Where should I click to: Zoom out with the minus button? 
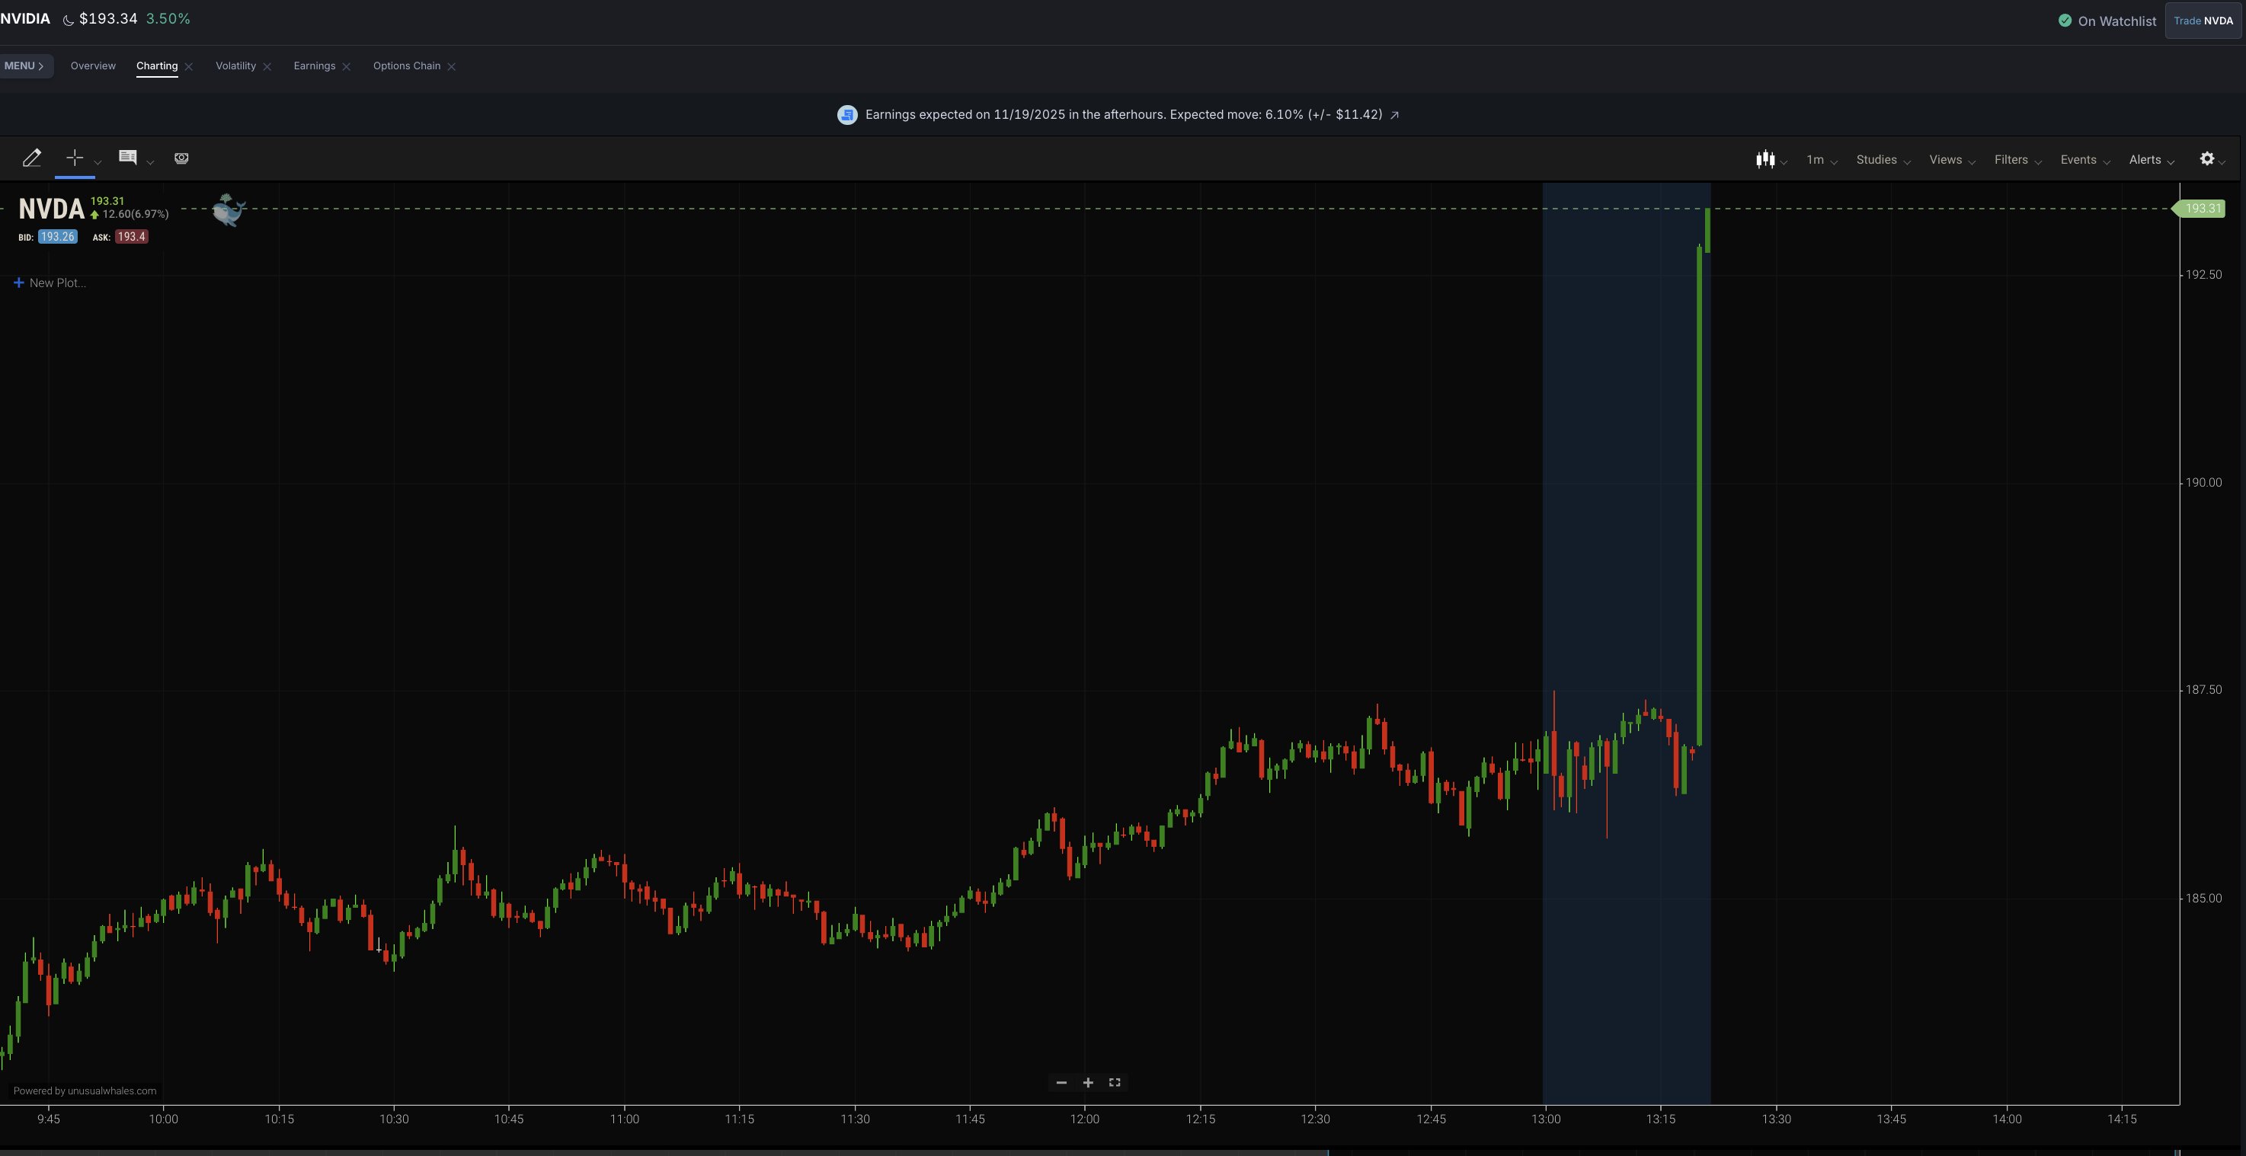coord(1061,1083)
